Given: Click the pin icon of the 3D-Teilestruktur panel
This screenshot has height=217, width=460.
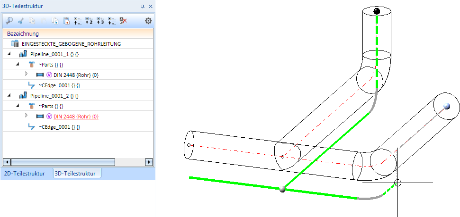Looking at the screenshot, I should pos(143,6).
